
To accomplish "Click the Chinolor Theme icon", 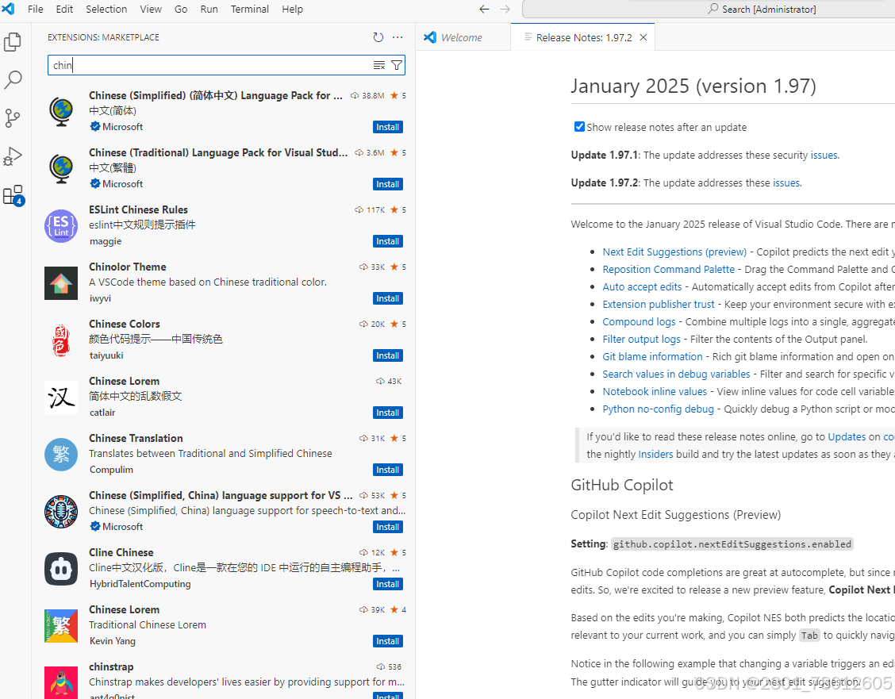I will click(x=61, y=283).
